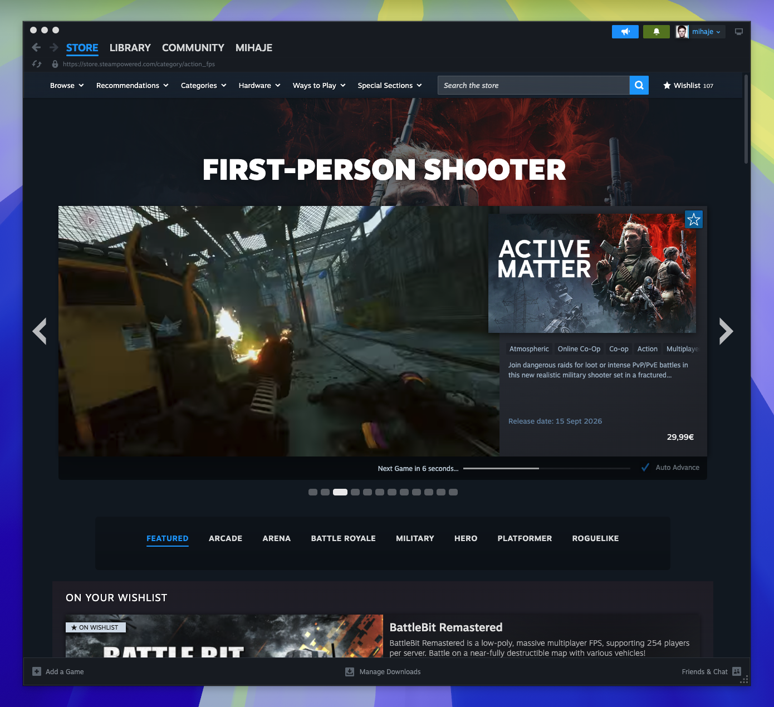
Task: Open notifications bell icon
Action: pos(657,32)
